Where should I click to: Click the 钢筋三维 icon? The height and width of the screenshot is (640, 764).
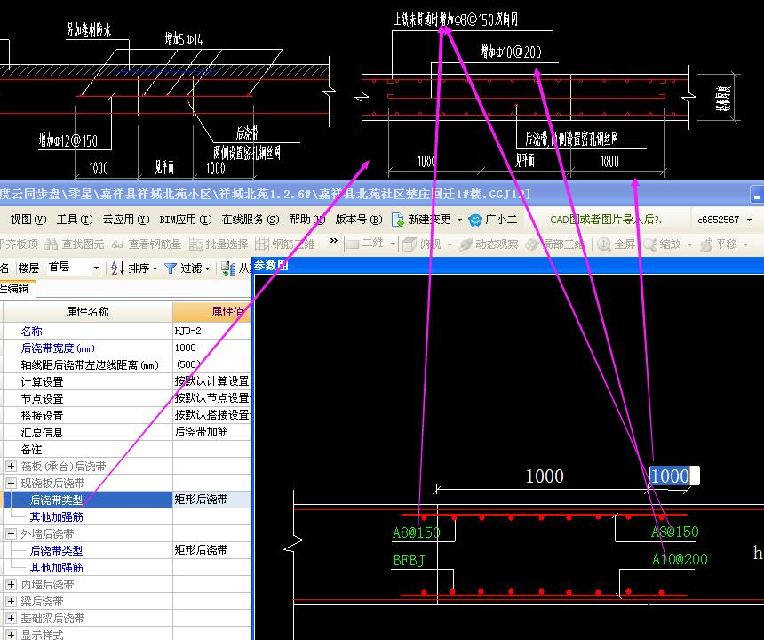[x=262, y=244]
